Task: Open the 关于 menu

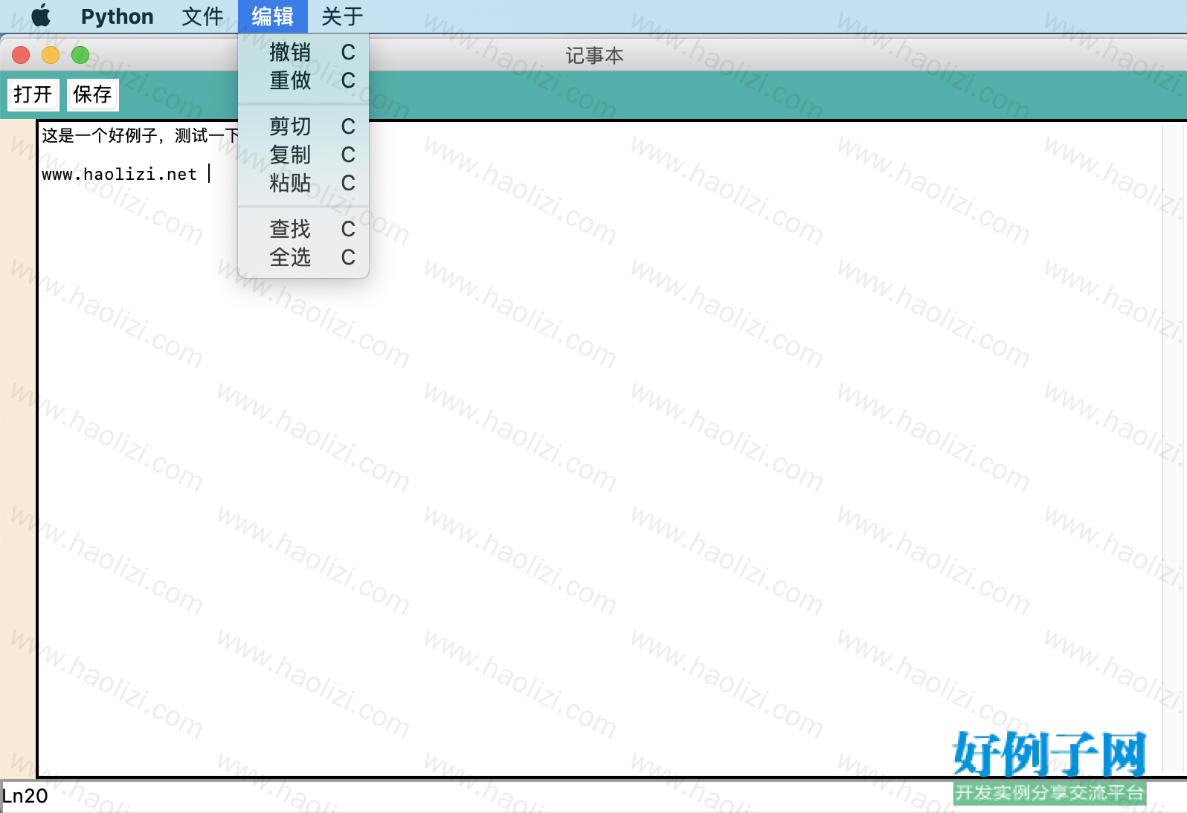Action: [x=342, y=16]
